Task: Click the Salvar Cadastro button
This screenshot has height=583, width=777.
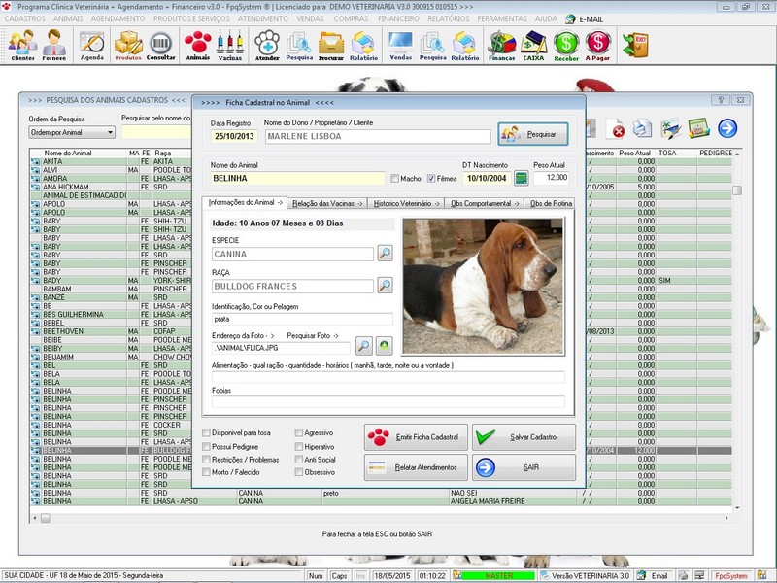Action: [524, 437]
